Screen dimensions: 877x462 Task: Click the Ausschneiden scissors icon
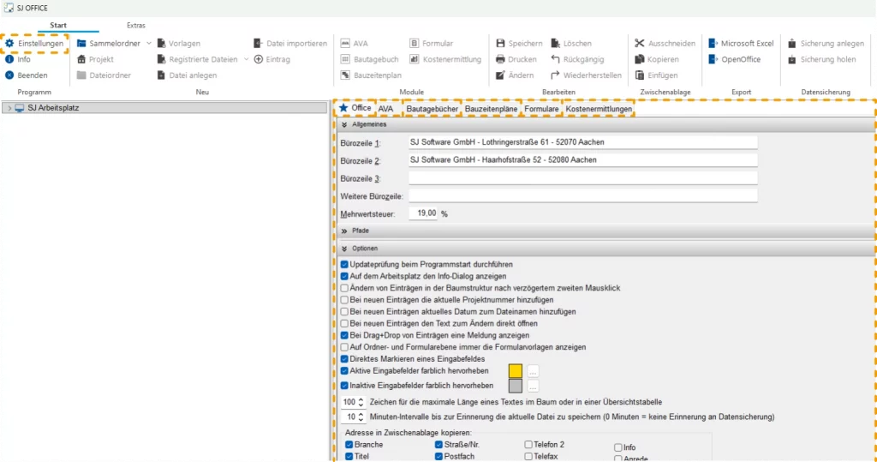pos(639,43)
